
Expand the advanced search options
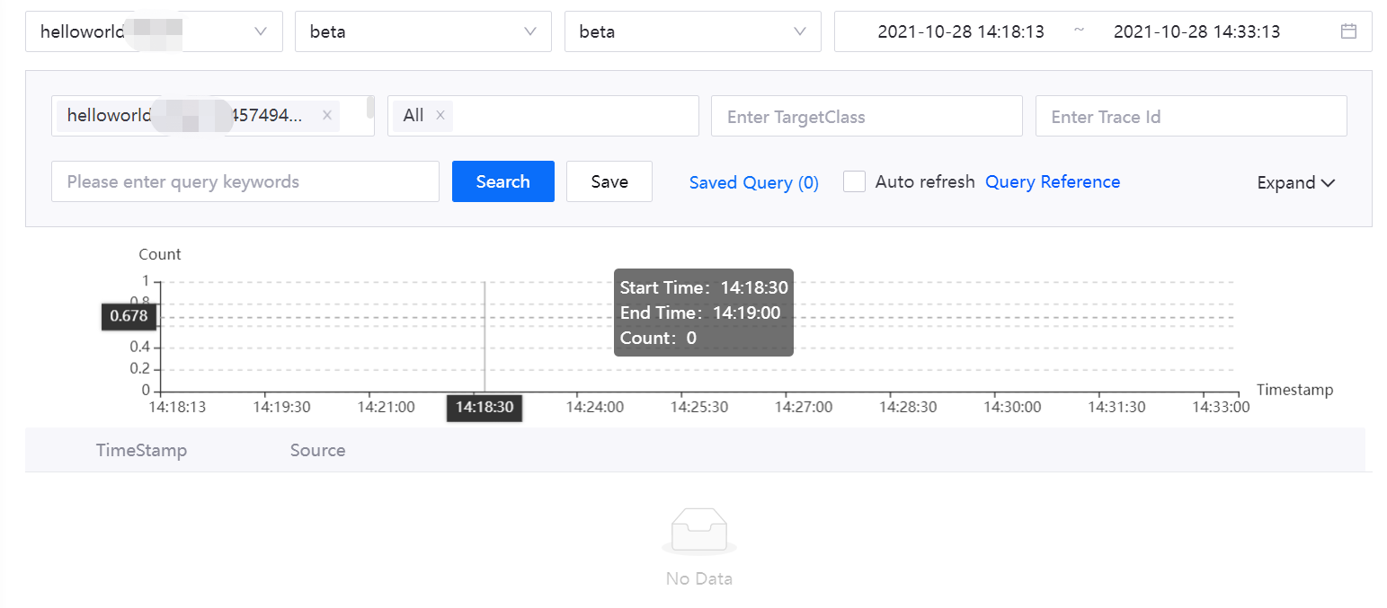pyautogui.click(x=1295, y=182)
